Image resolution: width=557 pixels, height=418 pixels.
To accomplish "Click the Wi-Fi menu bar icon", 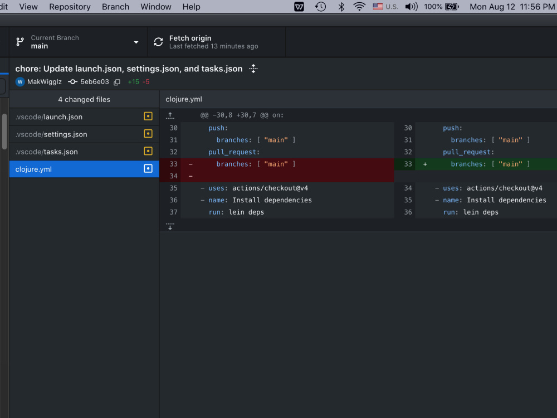I will coord(359,7).
